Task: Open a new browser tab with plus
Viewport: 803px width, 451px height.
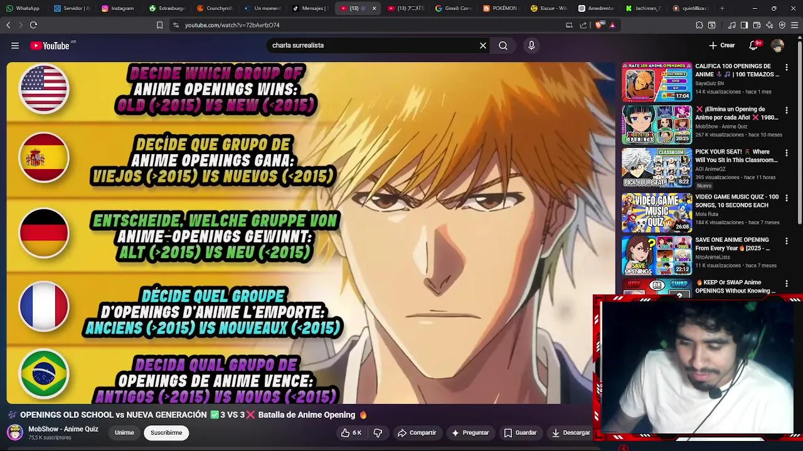Action: point(722,8)
